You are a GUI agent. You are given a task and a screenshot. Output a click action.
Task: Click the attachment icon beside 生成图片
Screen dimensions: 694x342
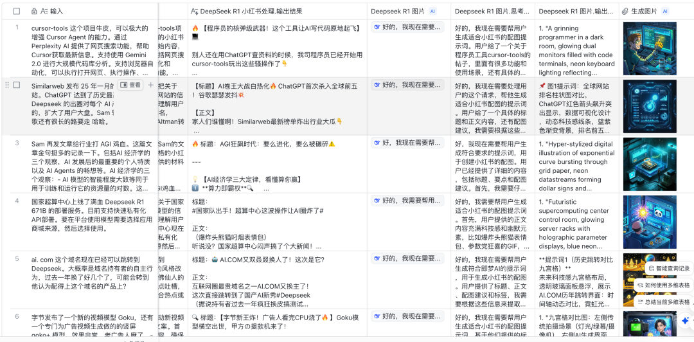click(x=625, y=11)
